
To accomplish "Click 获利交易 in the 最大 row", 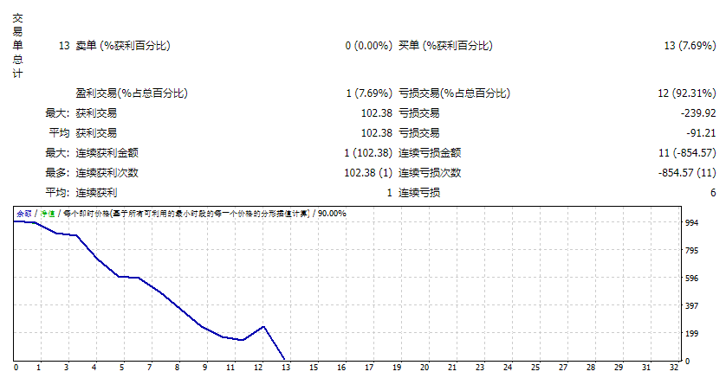I will [x=96, y=113].
